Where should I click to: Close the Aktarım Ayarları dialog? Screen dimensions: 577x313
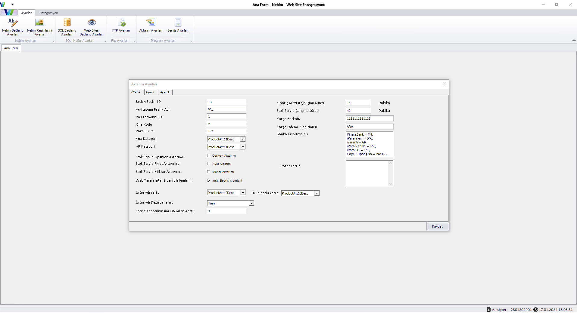click(444, 84)
